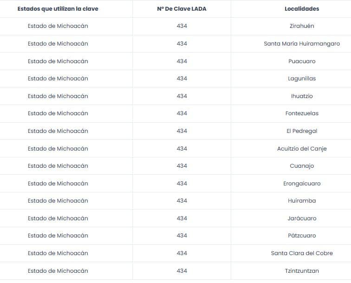Image resolution: width=351 pixels, height=283 pixels.
Task: Click the Erongaicuaro locality entry
Action: tap(302, 184)
